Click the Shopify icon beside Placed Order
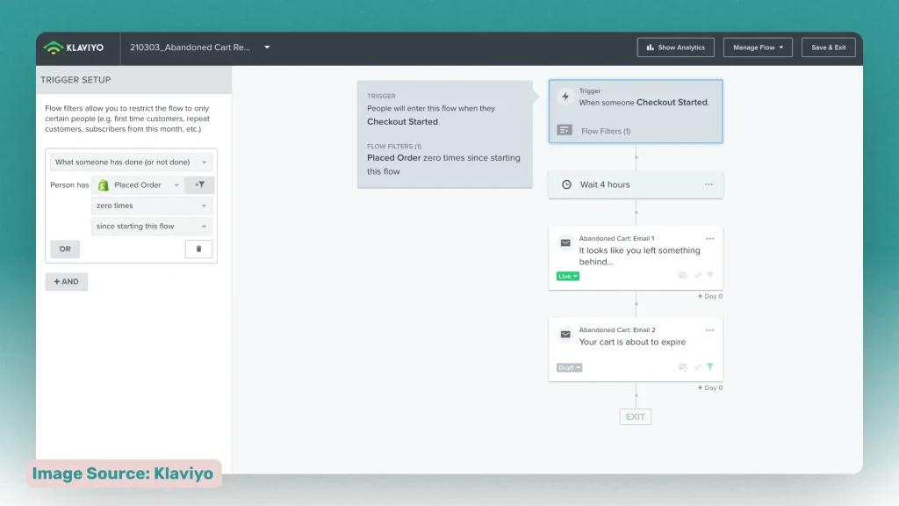899x506 pixels. click(x=104, y=184)
